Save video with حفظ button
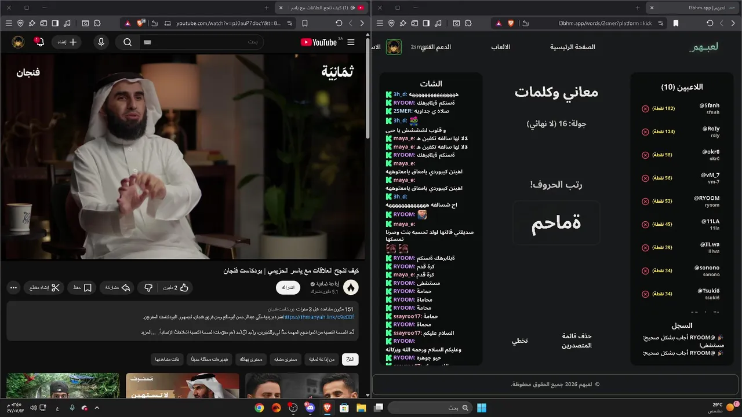The height and width of the screenshot is (417, 742). 81,288
